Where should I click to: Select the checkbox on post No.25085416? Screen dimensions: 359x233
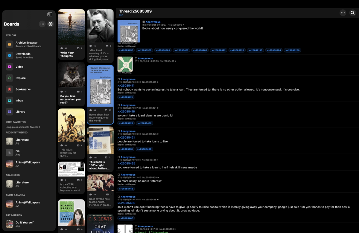(118, 79)
